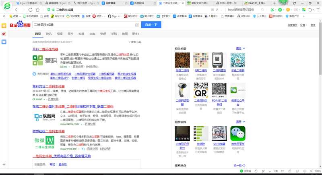Open the 二维码解码器 recommended link
This screenshot has height=175, width=322.
coord(106,74)
